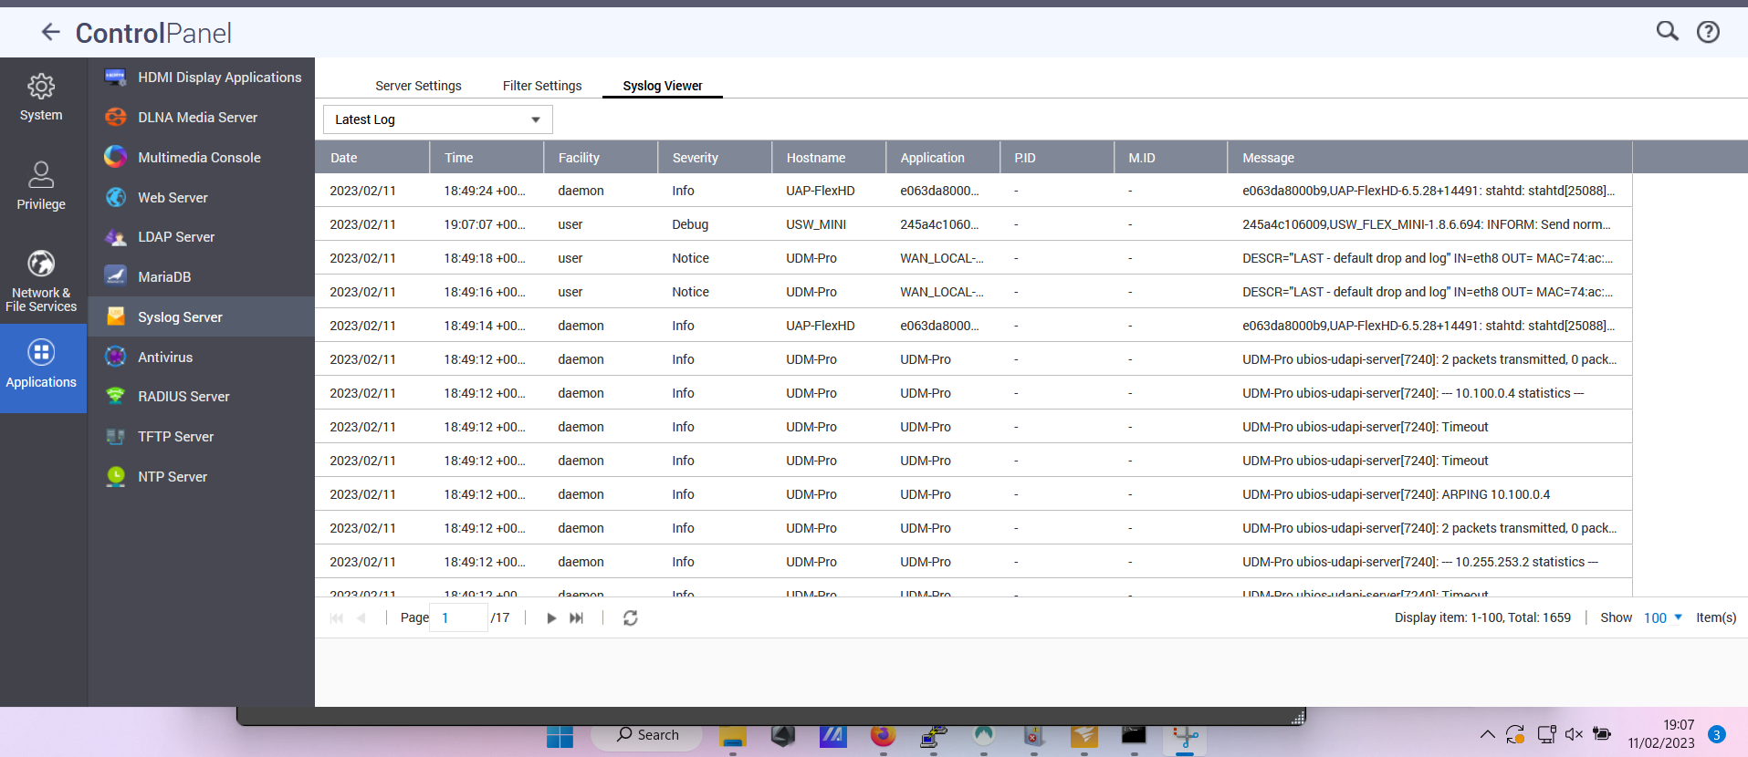Go to next page arrow
1748x757 pixels.
pos(551,618)
